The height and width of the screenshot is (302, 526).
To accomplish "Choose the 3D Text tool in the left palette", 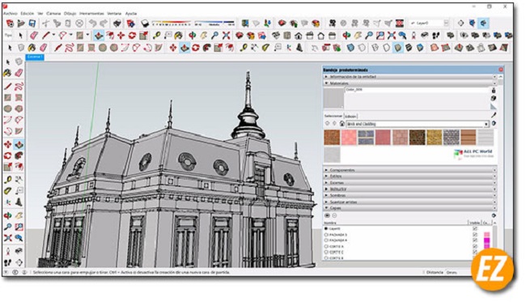I will (19, 202).
